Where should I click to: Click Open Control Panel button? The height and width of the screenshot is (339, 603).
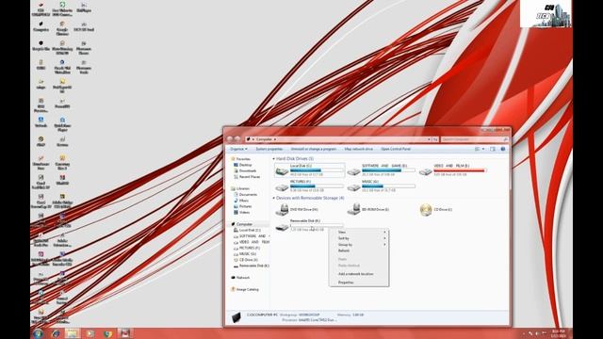point(396,149)
